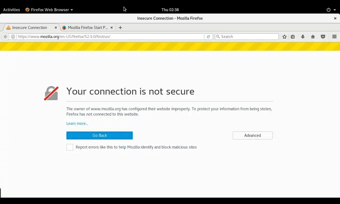Open the clock Thu 02:38 menu
This screenshot has height=204, width=340.
click(x=170, y=10)
